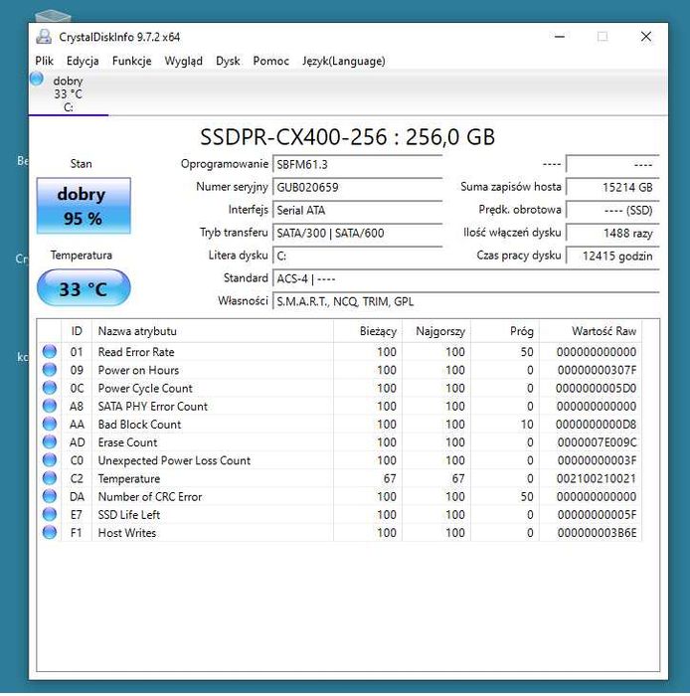
Task: Click status orb of Power on Hours row
Action: point(50,370)
